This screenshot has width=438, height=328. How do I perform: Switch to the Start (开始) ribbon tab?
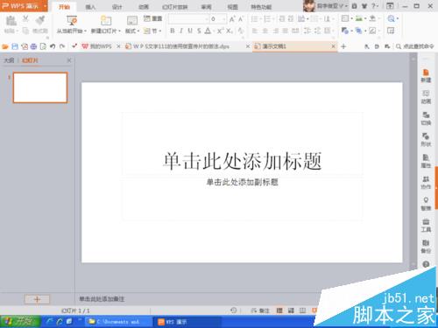[x=64, y=7]
